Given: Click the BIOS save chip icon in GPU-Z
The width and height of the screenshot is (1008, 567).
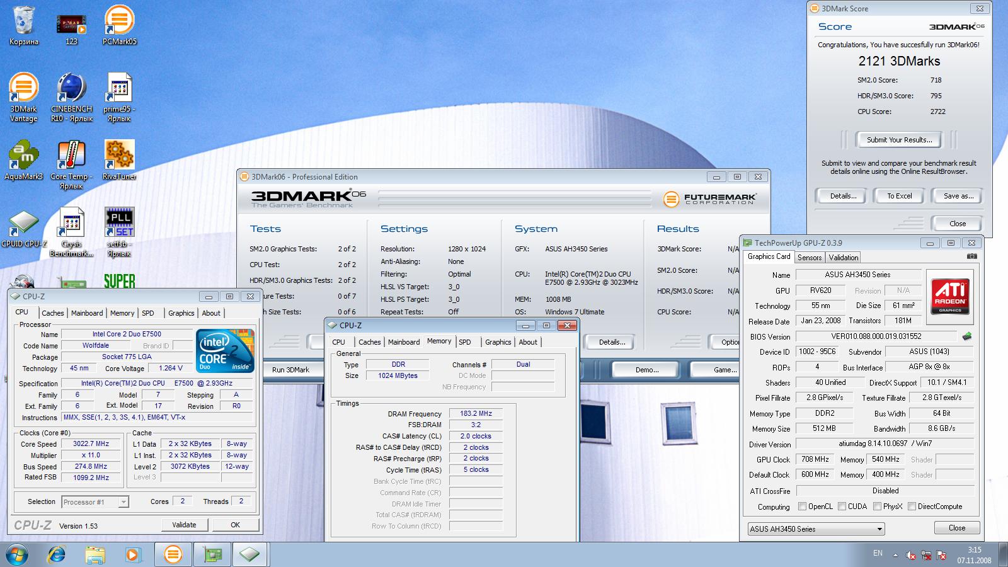Looking at the screenshot, I should (x=967, y=336).
